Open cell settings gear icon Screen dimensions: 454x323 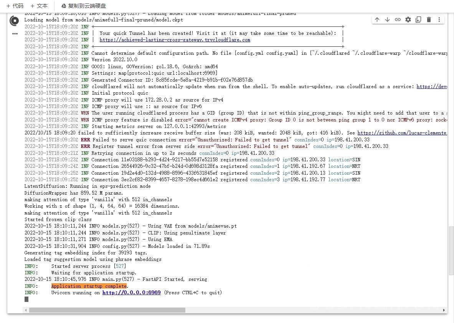[x=408, y=20]
